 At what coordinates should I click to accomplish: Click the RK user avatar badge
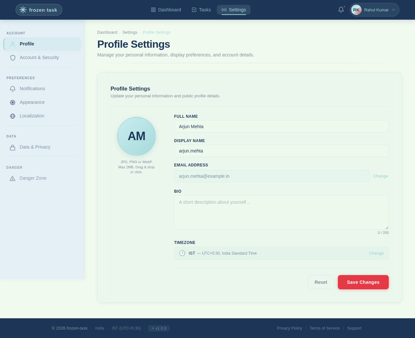[356, 9]
